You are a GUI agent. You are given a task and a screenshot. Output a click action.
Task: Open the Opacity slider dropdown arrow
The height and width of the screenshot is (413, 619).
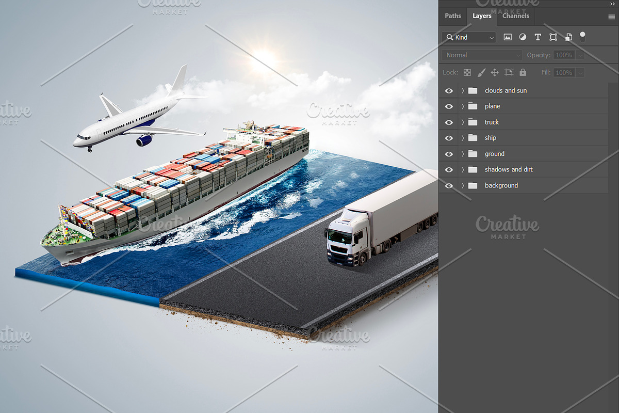[580, 55]
